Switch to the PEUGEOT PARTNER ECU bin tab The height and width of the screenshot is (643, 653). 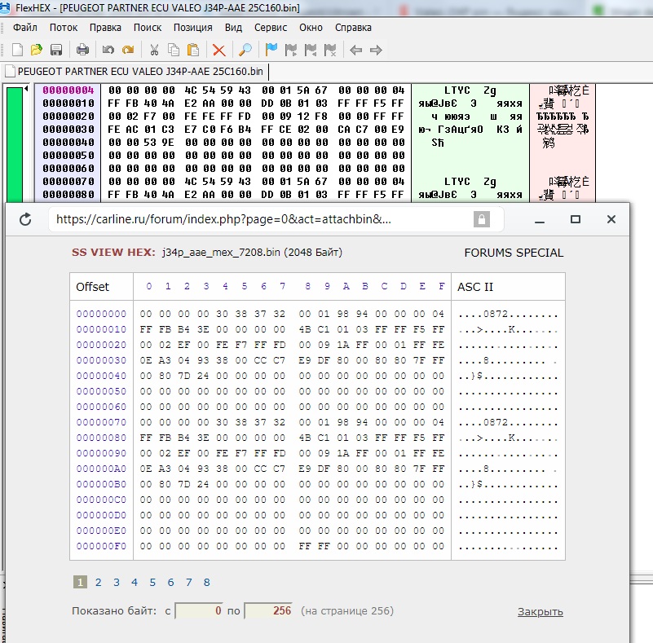click(140, 71)
